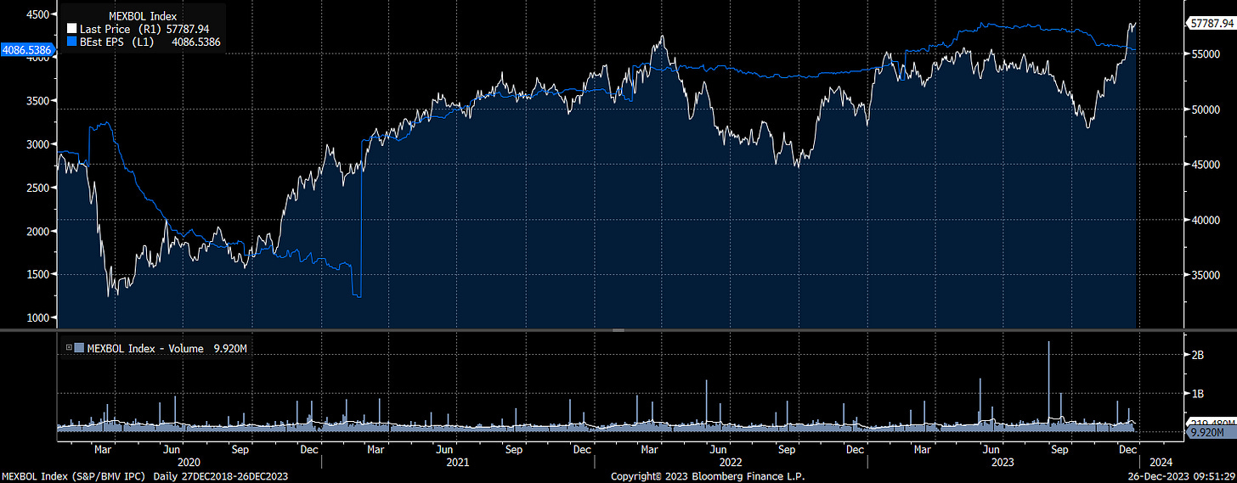The height and width of the screenshot is (483, 1237).
Task: Click the 3500 left axis label
Action: (x=39, y=101)
